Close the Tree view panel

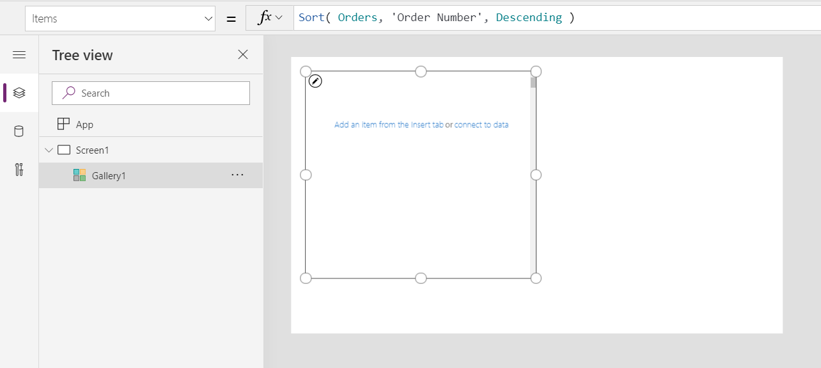tap(243, 55)
